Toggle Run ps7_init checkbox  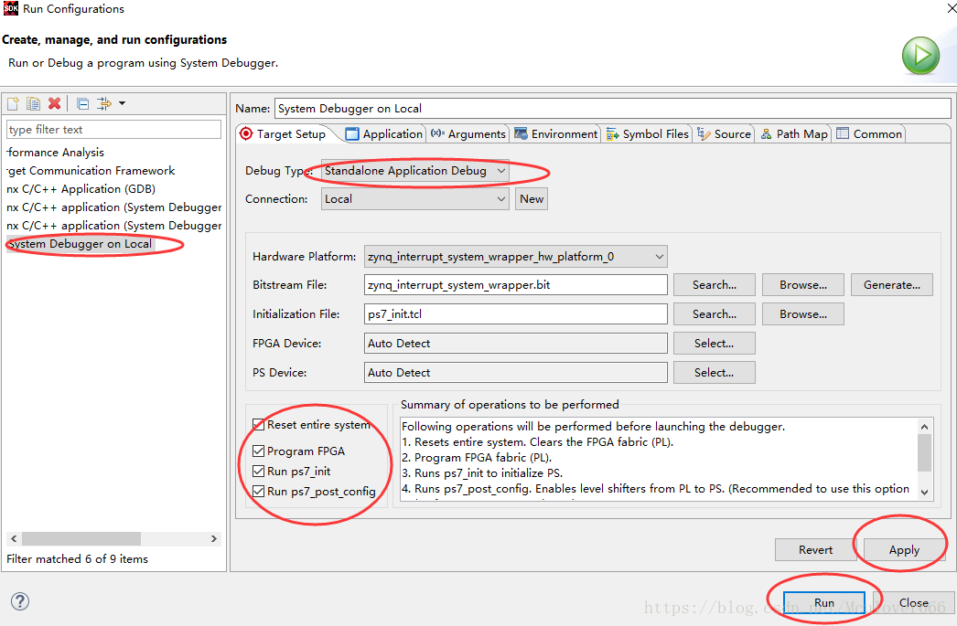(258, 472)
